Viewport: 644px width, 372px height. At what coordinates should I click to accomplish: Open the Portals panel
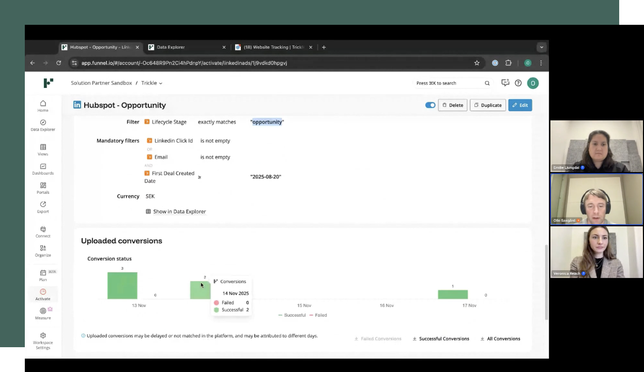43,188
